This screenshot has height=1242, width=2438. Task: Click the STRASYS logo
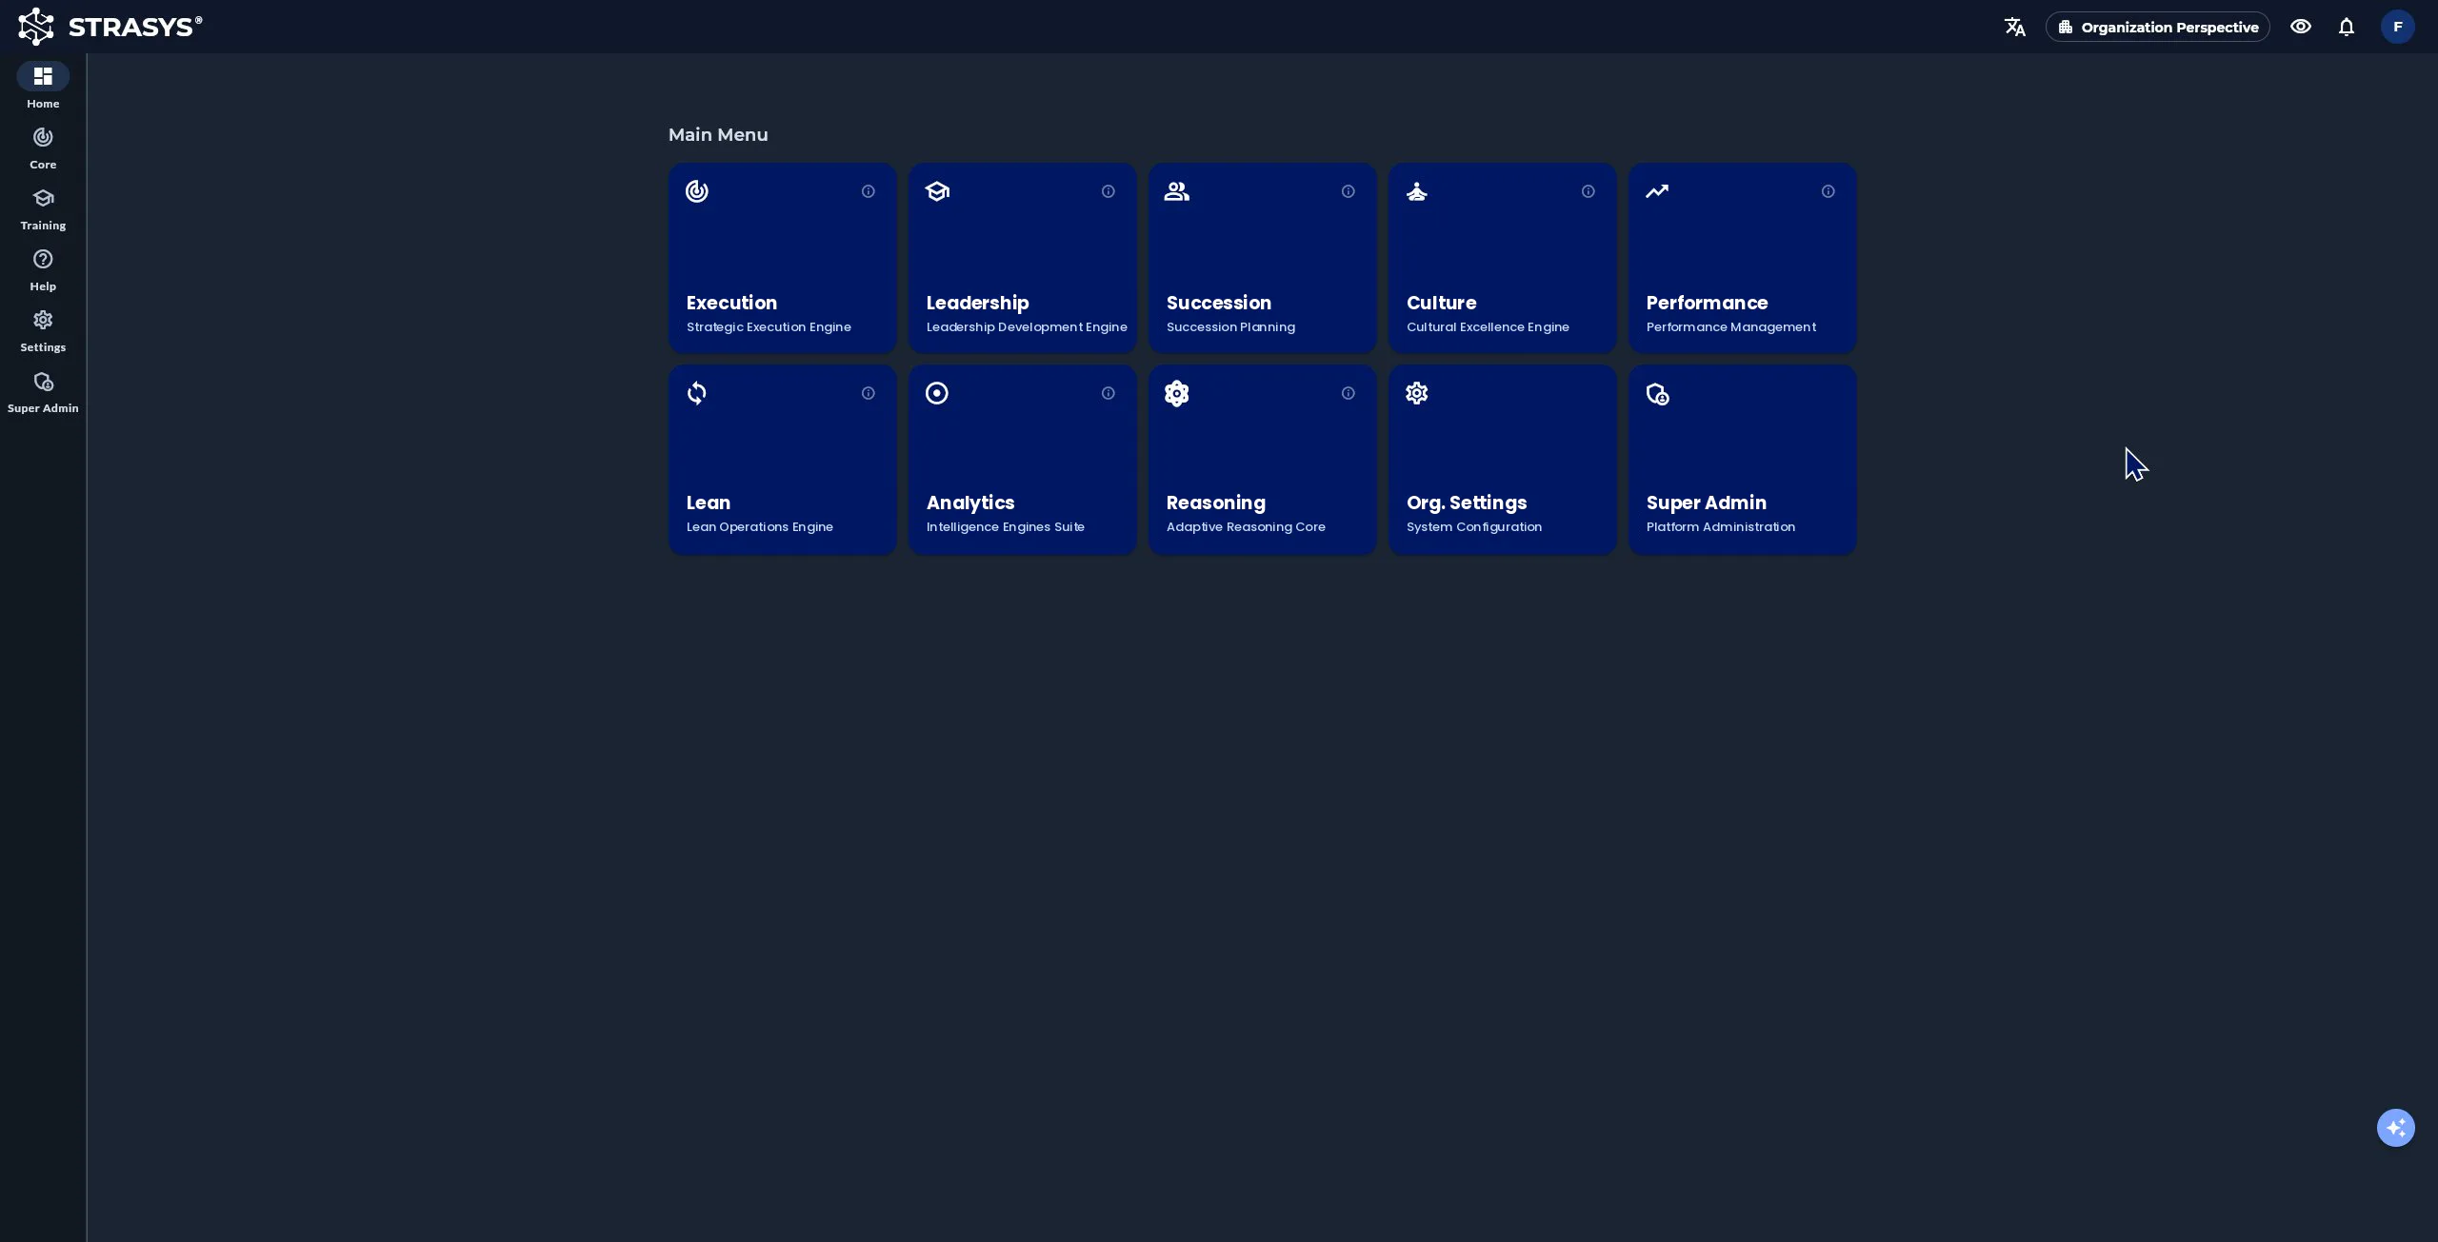click(x=110, y=27)
